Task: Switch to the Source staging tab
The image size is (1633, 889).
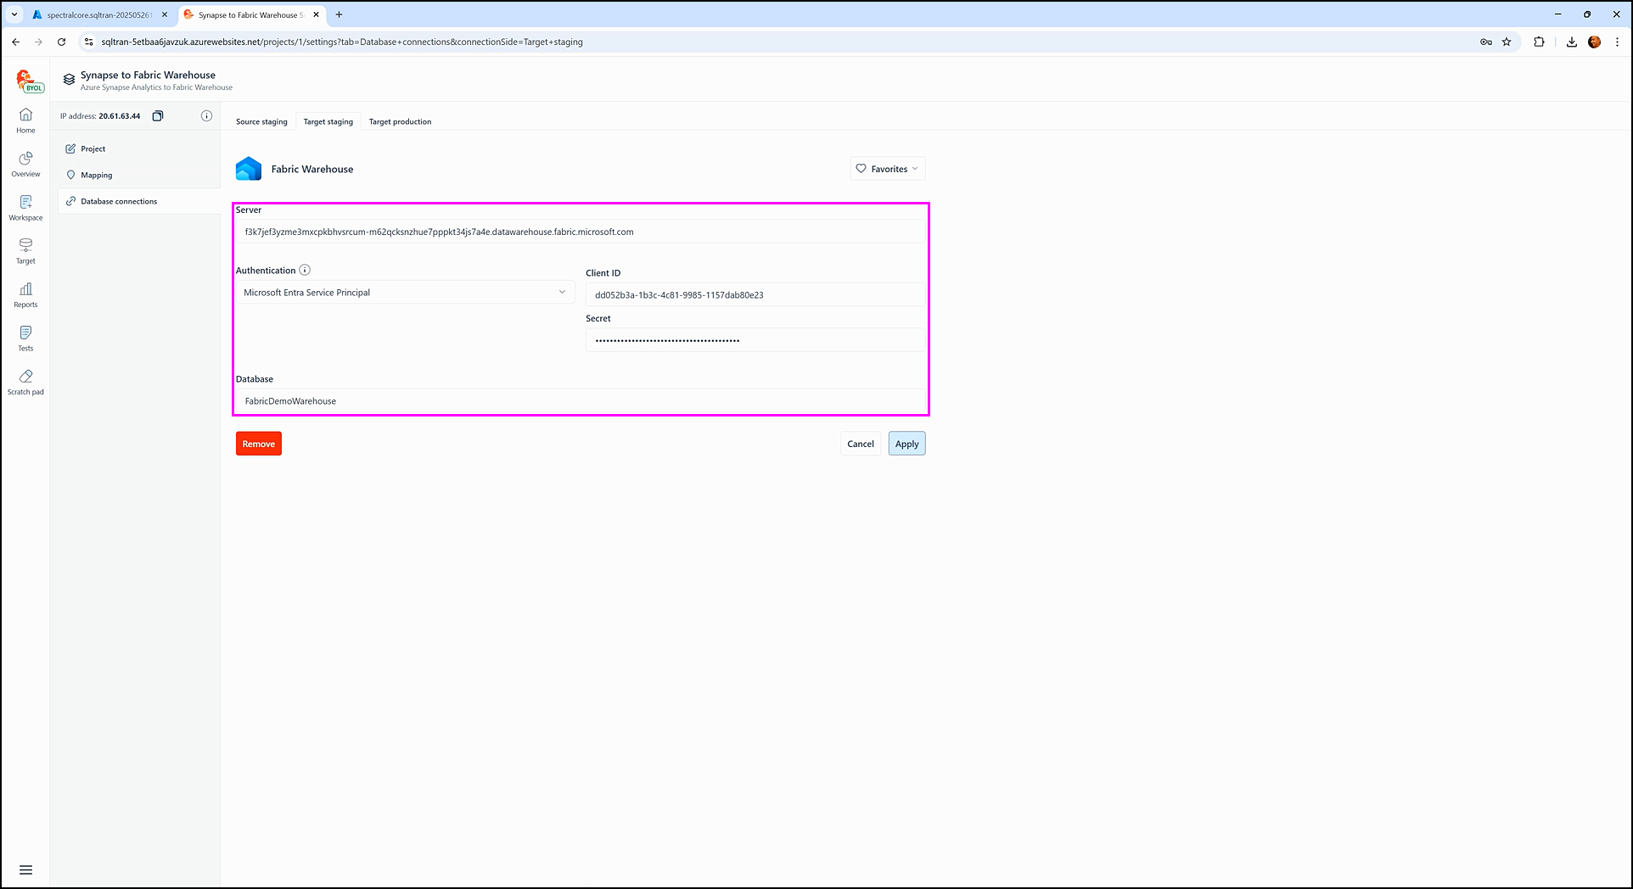Action: tap(261, 122)
